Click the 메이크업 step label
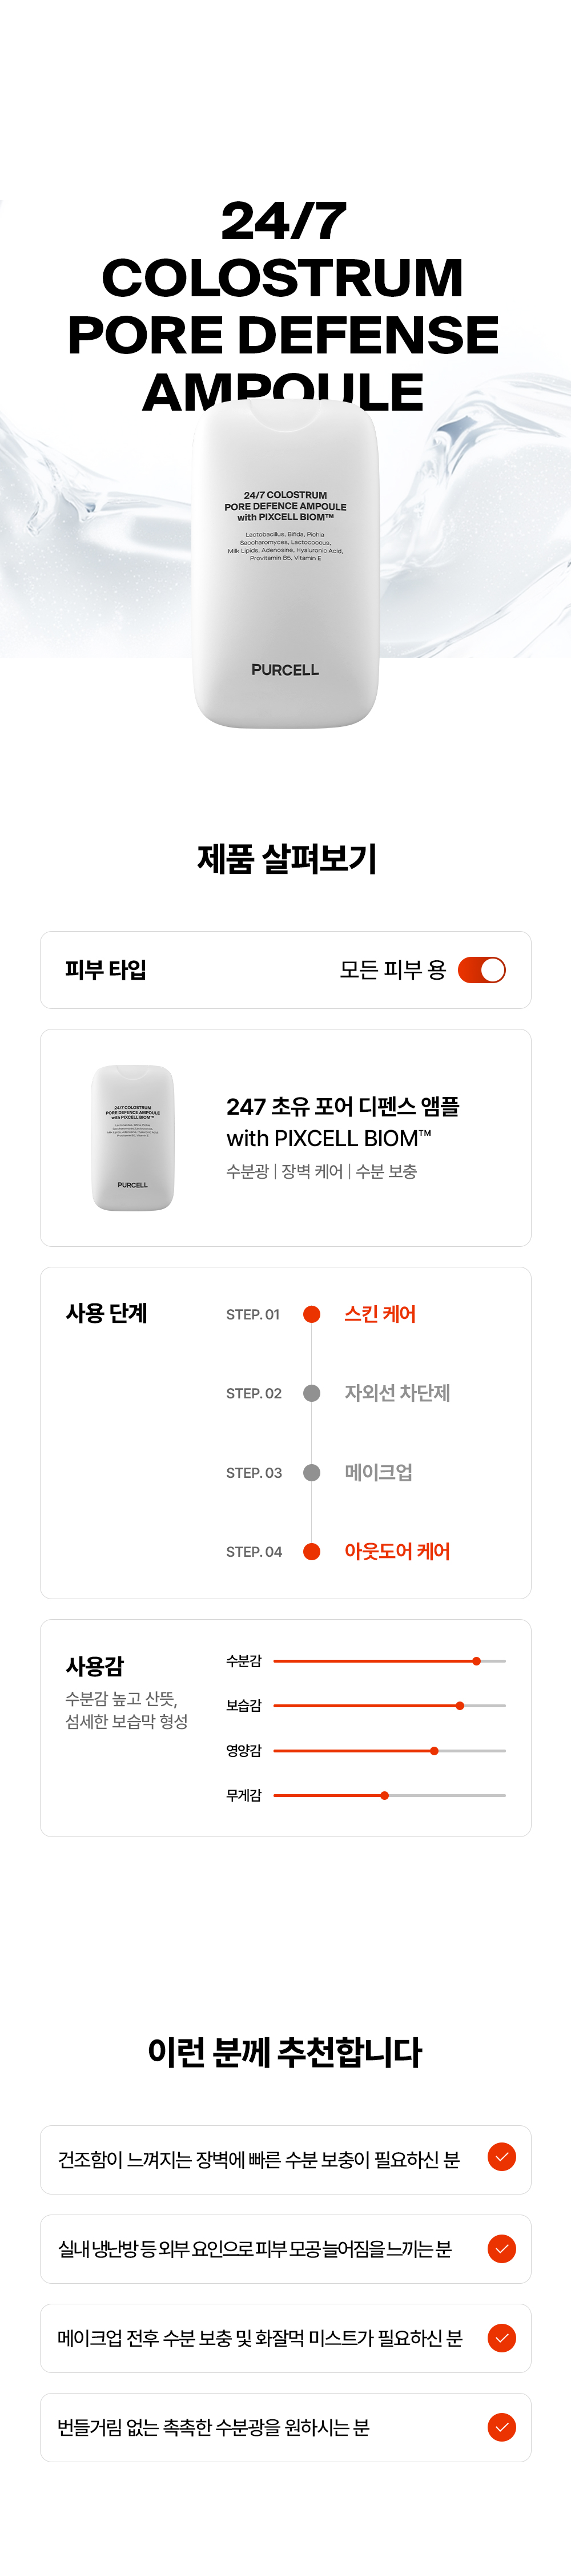Screen dimensions: 571x2576 point(379,1472)
